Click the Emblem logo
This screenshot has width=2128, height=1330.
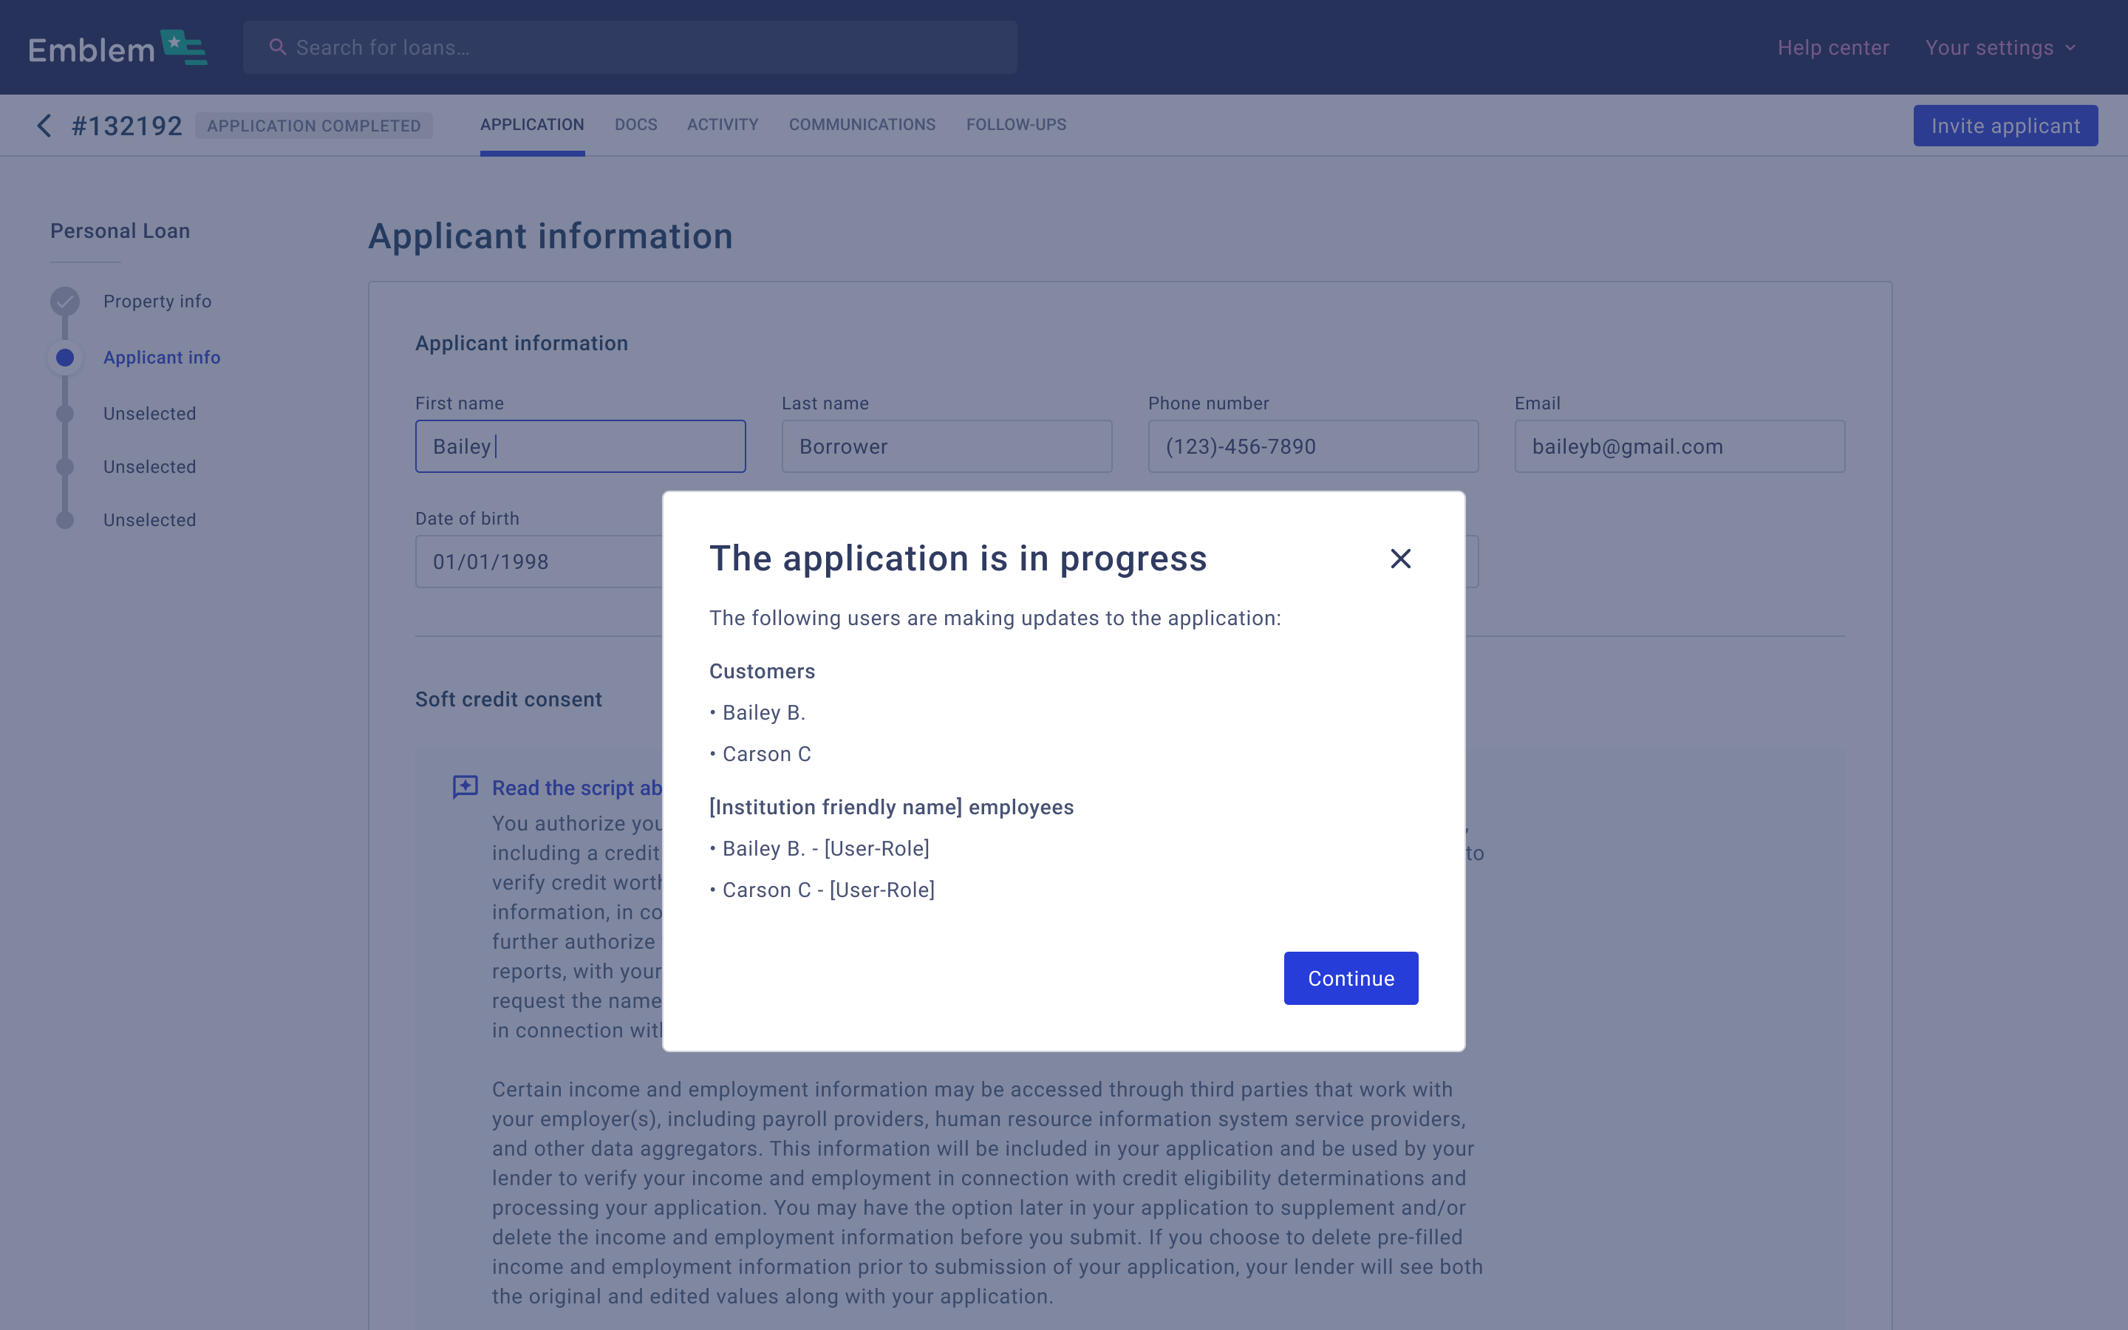117,48
